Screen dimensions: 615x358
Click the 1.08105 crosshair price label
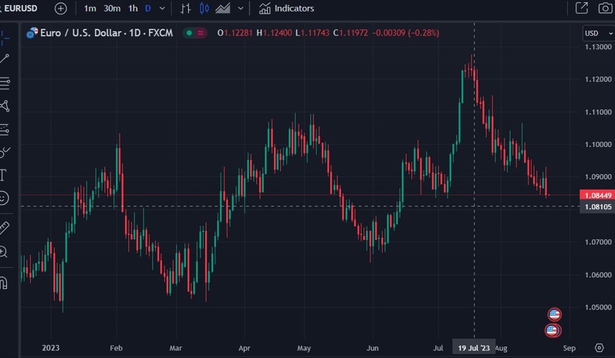coord(597,206)
